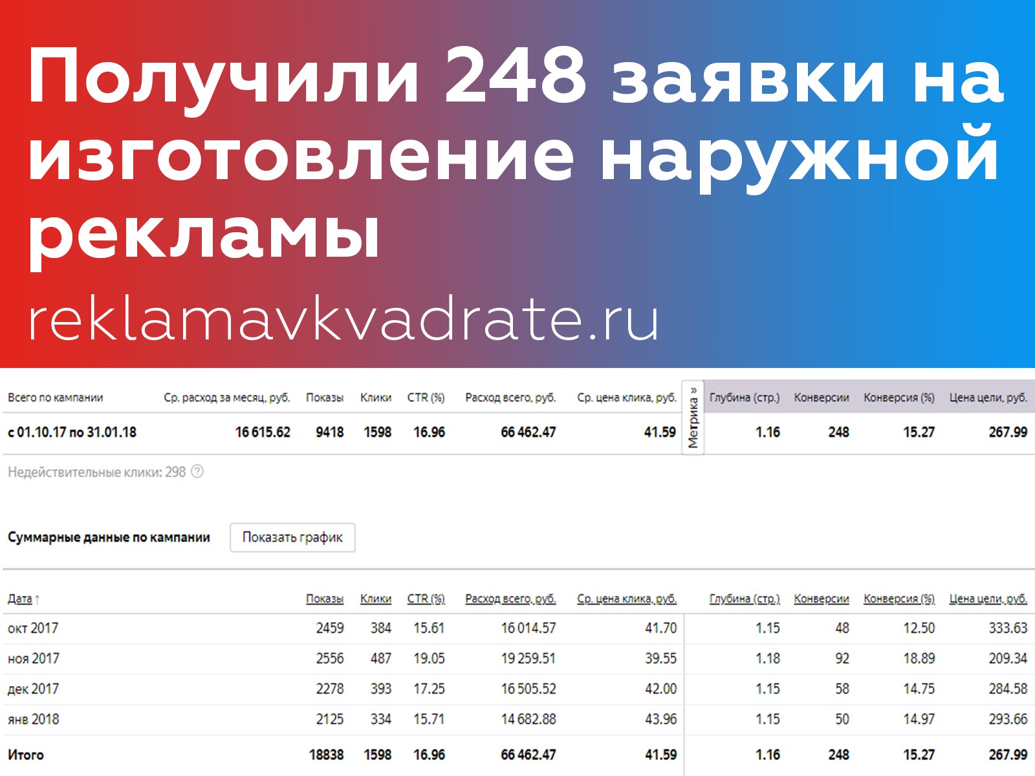Click November spend value 19 259.51
This screenshot has height=776, width=1035.
coord(528,658)
